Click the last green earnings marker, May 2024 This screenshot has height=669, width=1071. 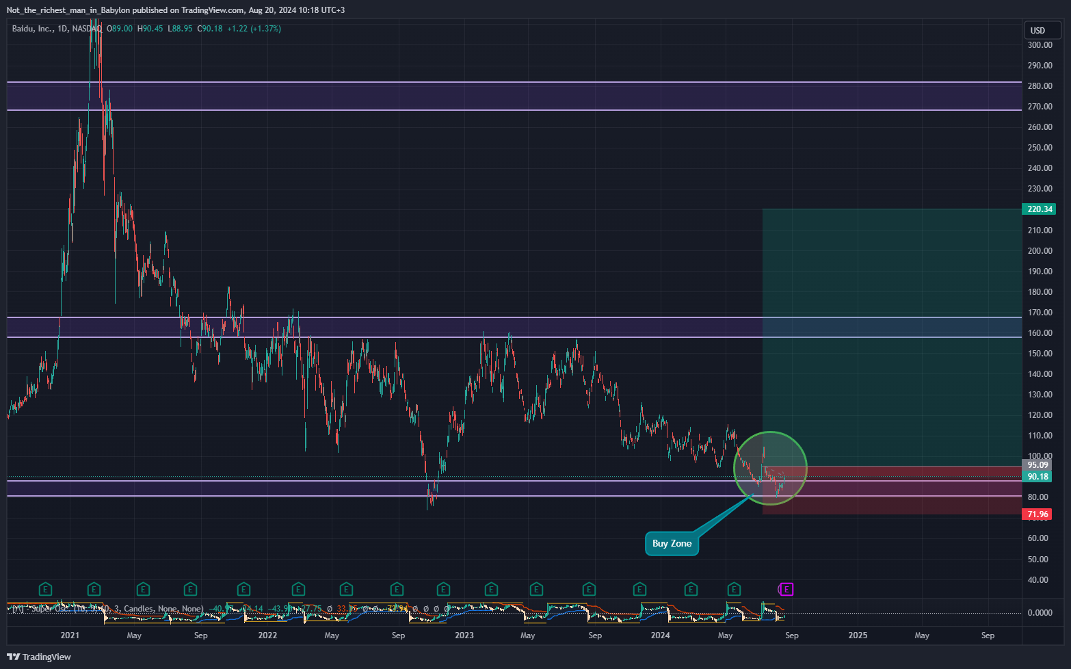(x=734, y=589)
